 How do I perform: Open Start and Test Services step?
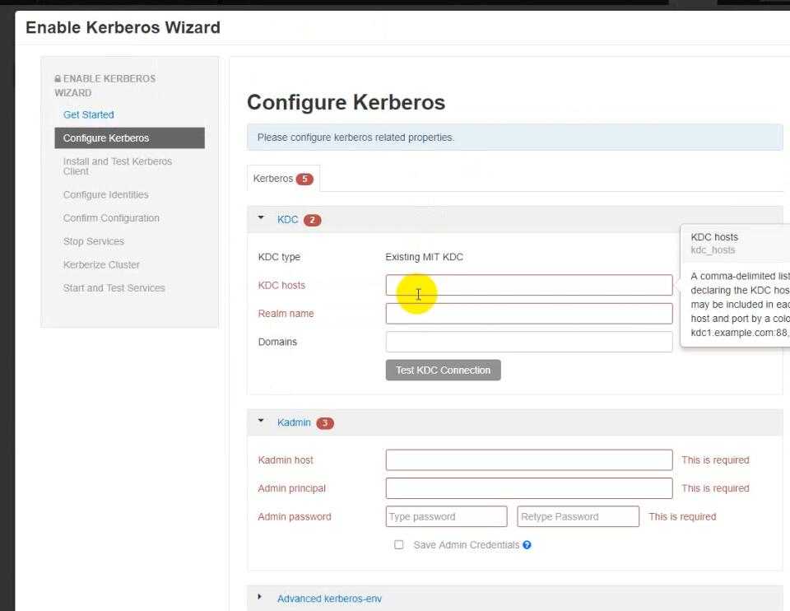(x=114, y=288)
